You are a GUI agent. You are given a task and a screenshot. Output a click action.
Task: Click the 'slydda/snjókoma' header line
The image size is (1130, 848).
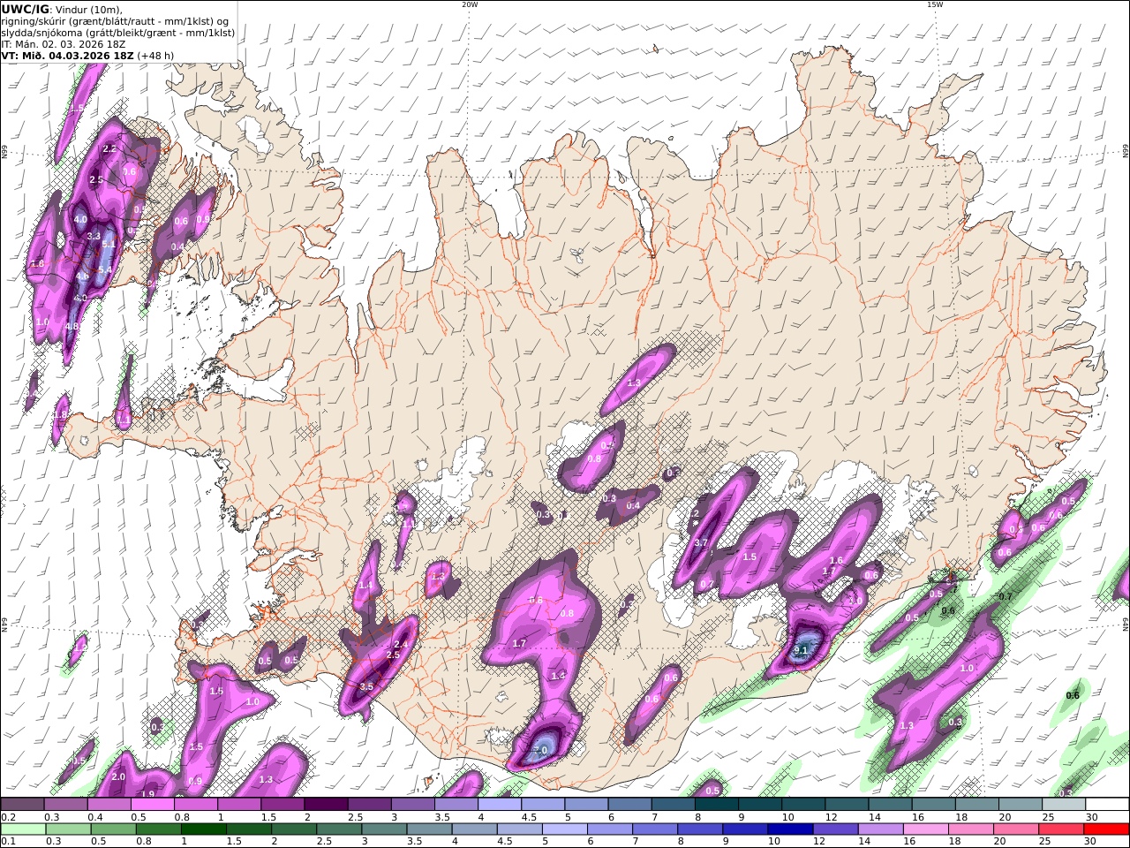[x=117, y=33]
